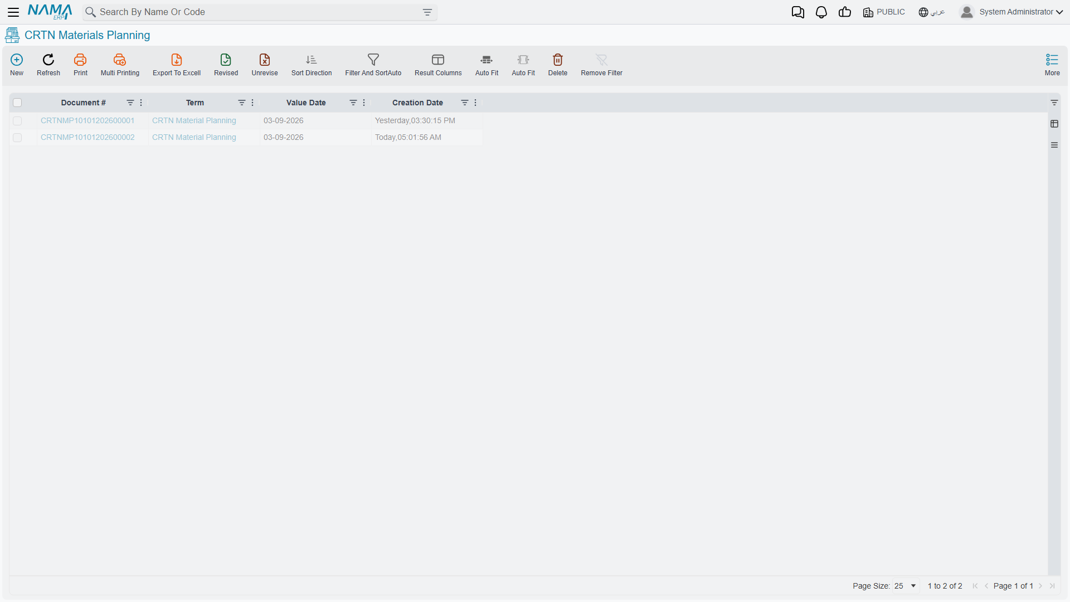The image size is (1070, 602).
Task: Mark selected document as Revised
Action: pyautogui.click(x=226, y=65)
